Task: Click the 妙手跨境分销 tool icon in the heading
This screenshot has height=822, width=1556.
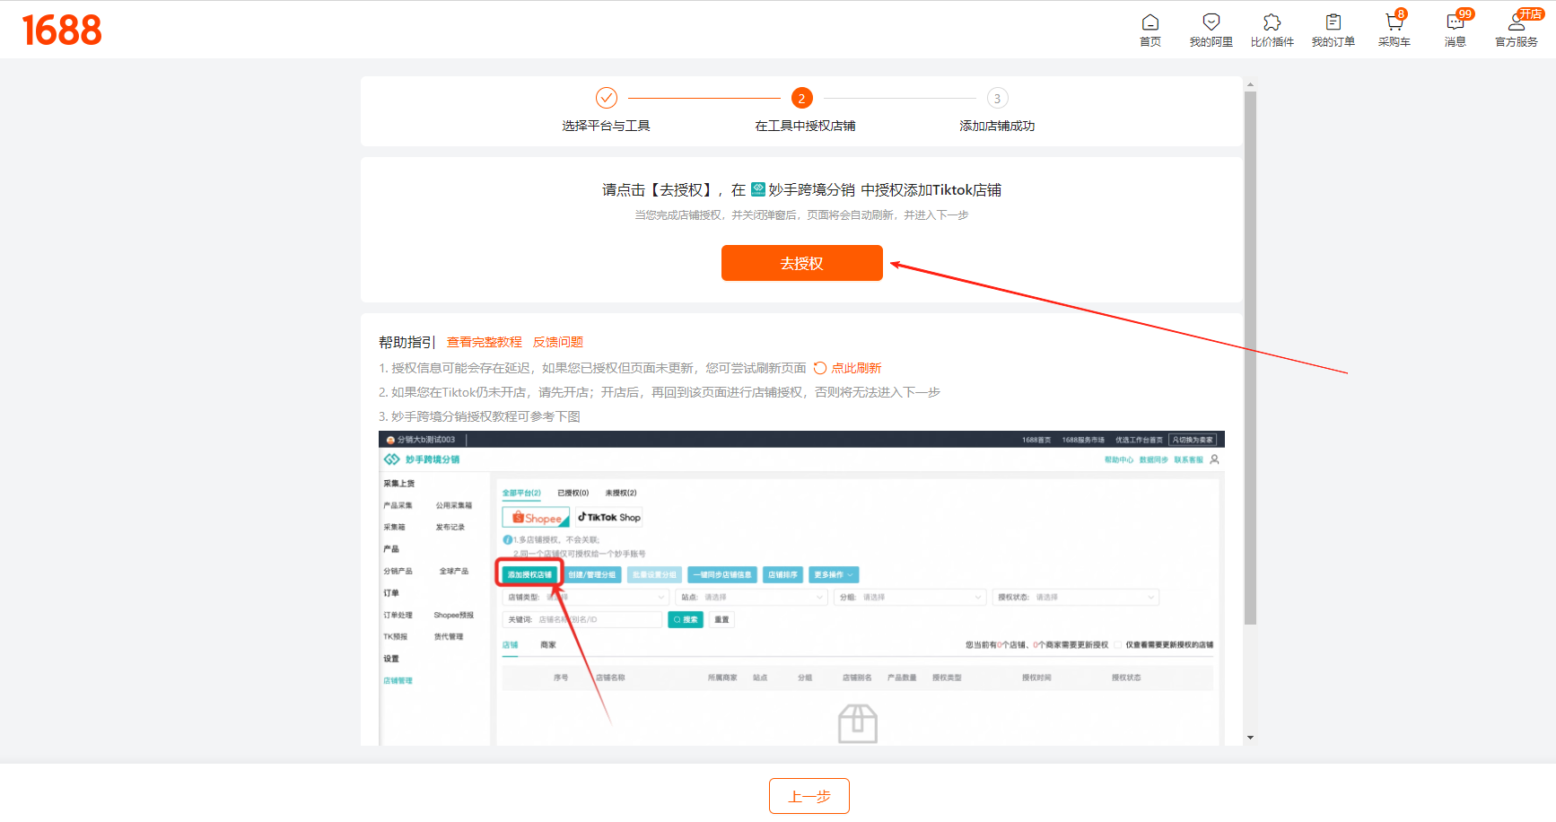Action: click(758, 189)
